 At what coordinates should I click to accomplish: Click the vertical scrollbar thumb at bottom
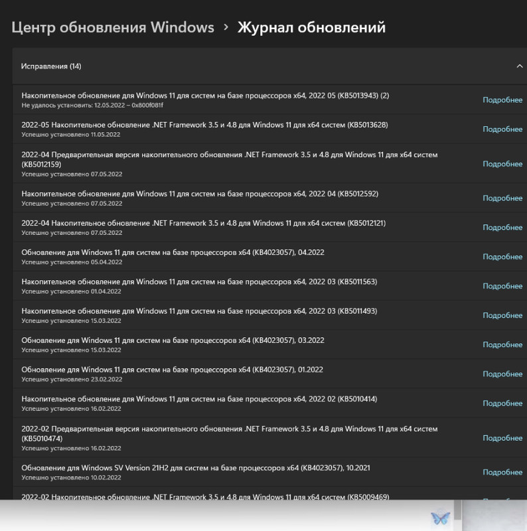coord(457,510)
